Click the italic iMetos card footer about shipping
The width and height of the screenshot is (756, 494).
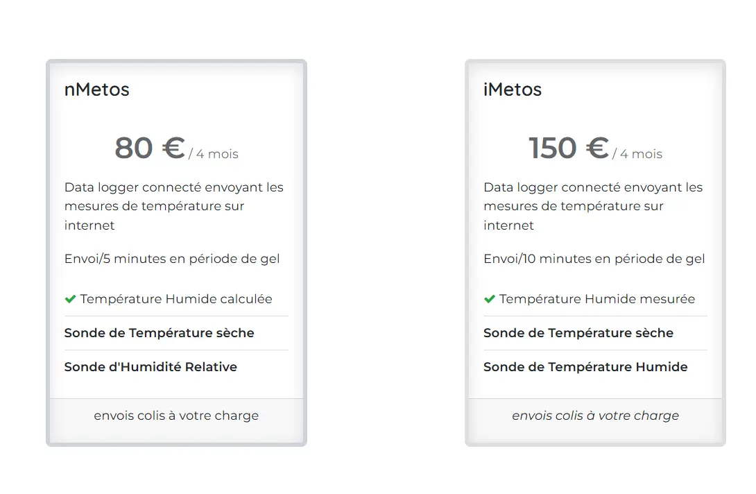pos(595,416)
